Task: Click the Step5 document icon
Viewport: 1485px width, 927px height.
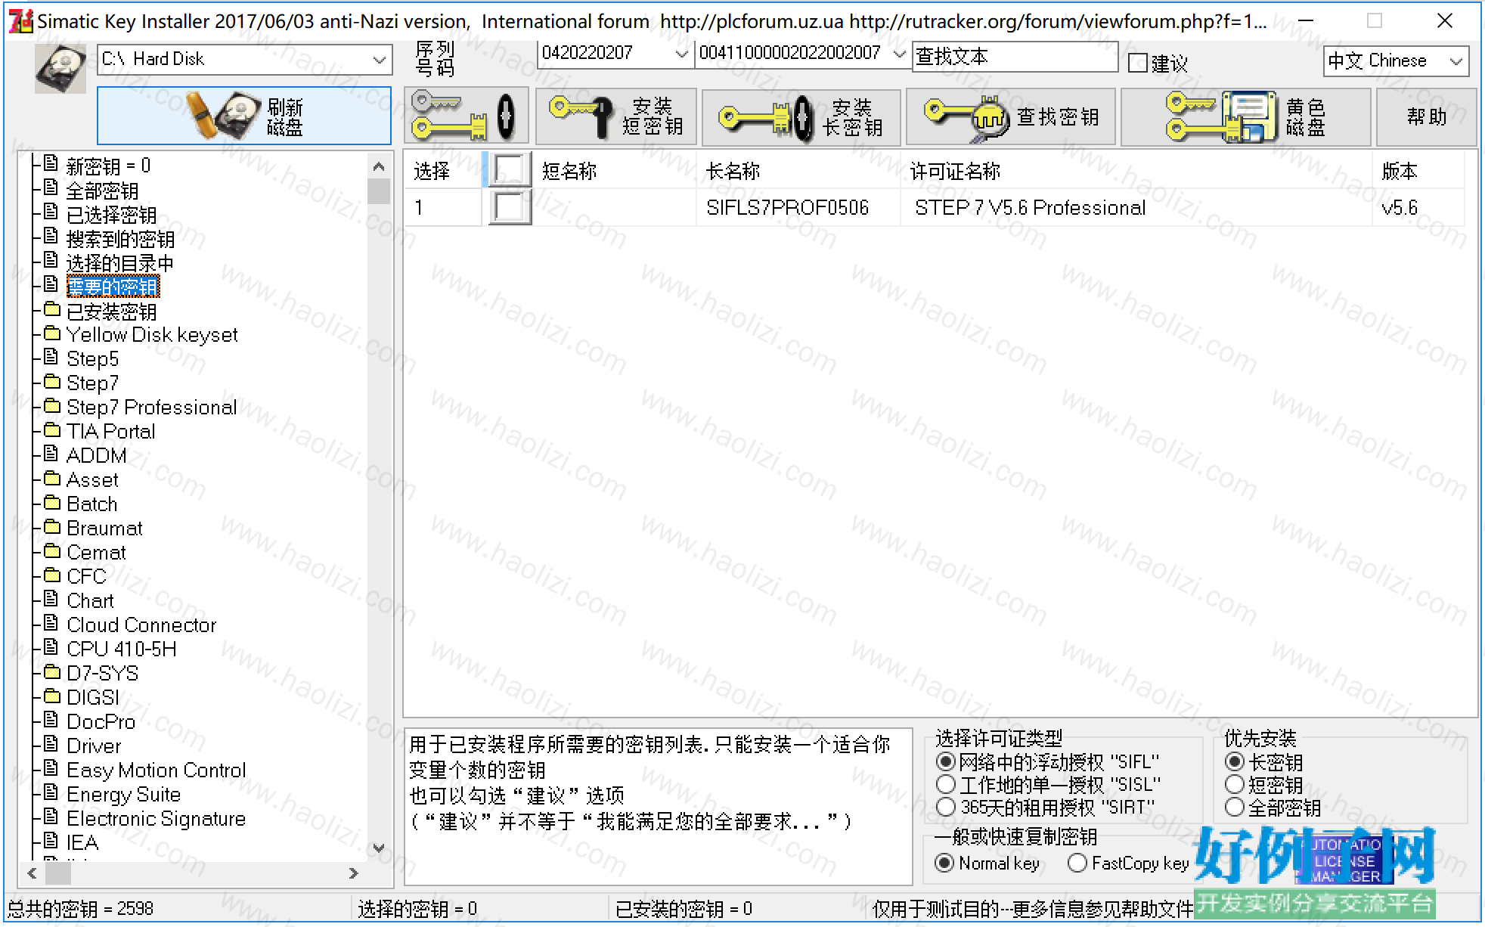Action: 51,357
